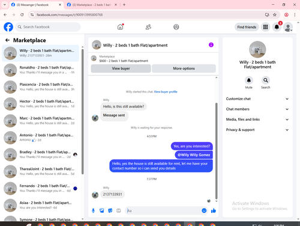This screenshot has height=226, width=300.
Task: Go back in browser history
Action: (x=5, y=14)
